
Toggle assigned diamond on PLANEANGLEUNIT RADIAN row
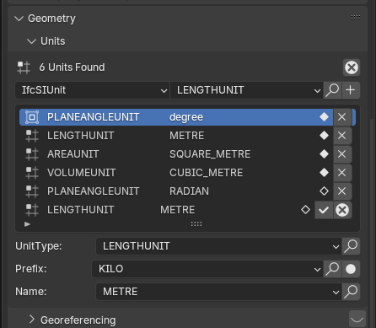tap(324, 191)
